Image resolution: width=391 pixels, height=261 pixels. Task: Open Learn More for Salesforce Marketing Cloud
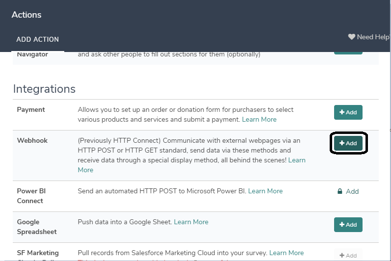click(287, 253)
